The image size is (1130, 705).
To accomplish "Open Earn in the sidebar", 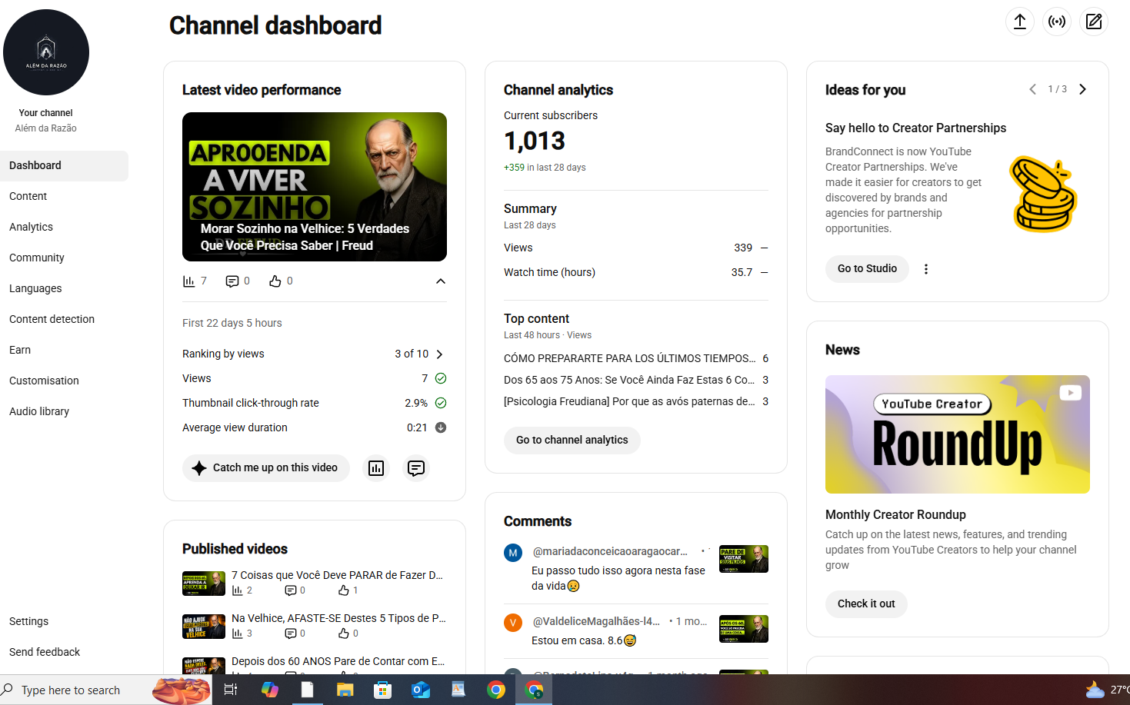I will (65, 350).
